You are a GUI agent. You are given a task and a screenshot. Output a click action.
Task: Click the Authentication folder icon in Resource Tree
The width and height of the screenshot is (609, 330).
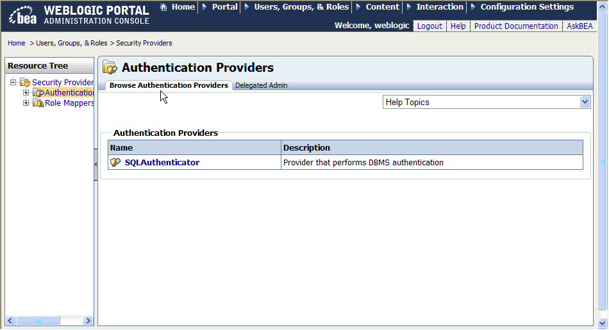pos(38,93)
